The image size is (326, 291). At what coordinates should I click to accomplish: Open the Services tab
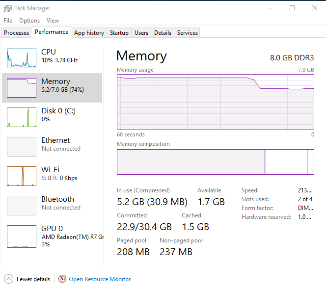(188, 33)
